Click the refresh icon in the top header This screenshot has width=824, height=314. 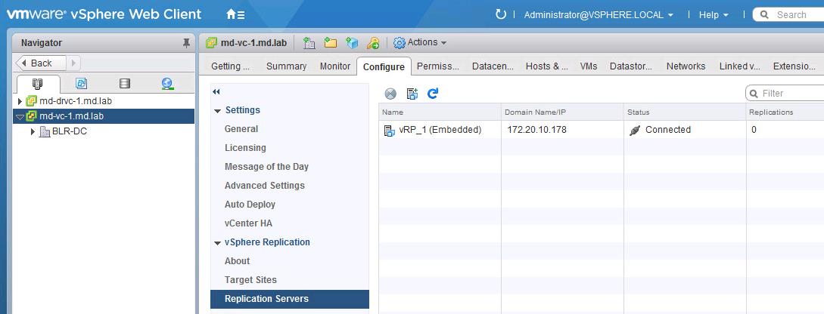pyautogui.click(x=501, y=14)
